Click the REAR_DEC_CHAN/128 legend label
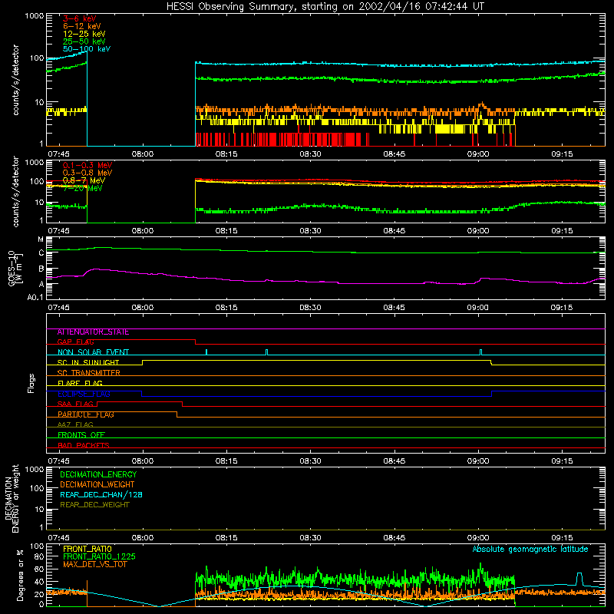Image resolution: width=614 pixels, height=614 pixels. coord(101,494)
